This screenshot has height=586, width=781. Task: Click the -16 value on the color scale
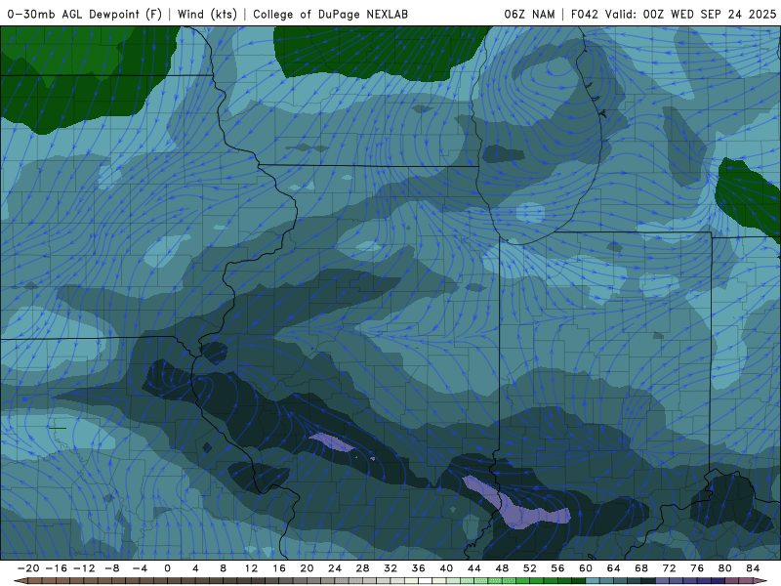(56, 568)
